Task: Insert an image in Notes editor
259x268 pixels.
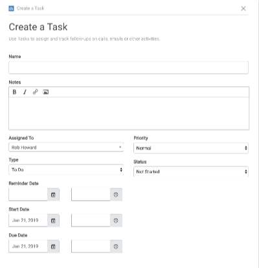Action: coord(46,92)
